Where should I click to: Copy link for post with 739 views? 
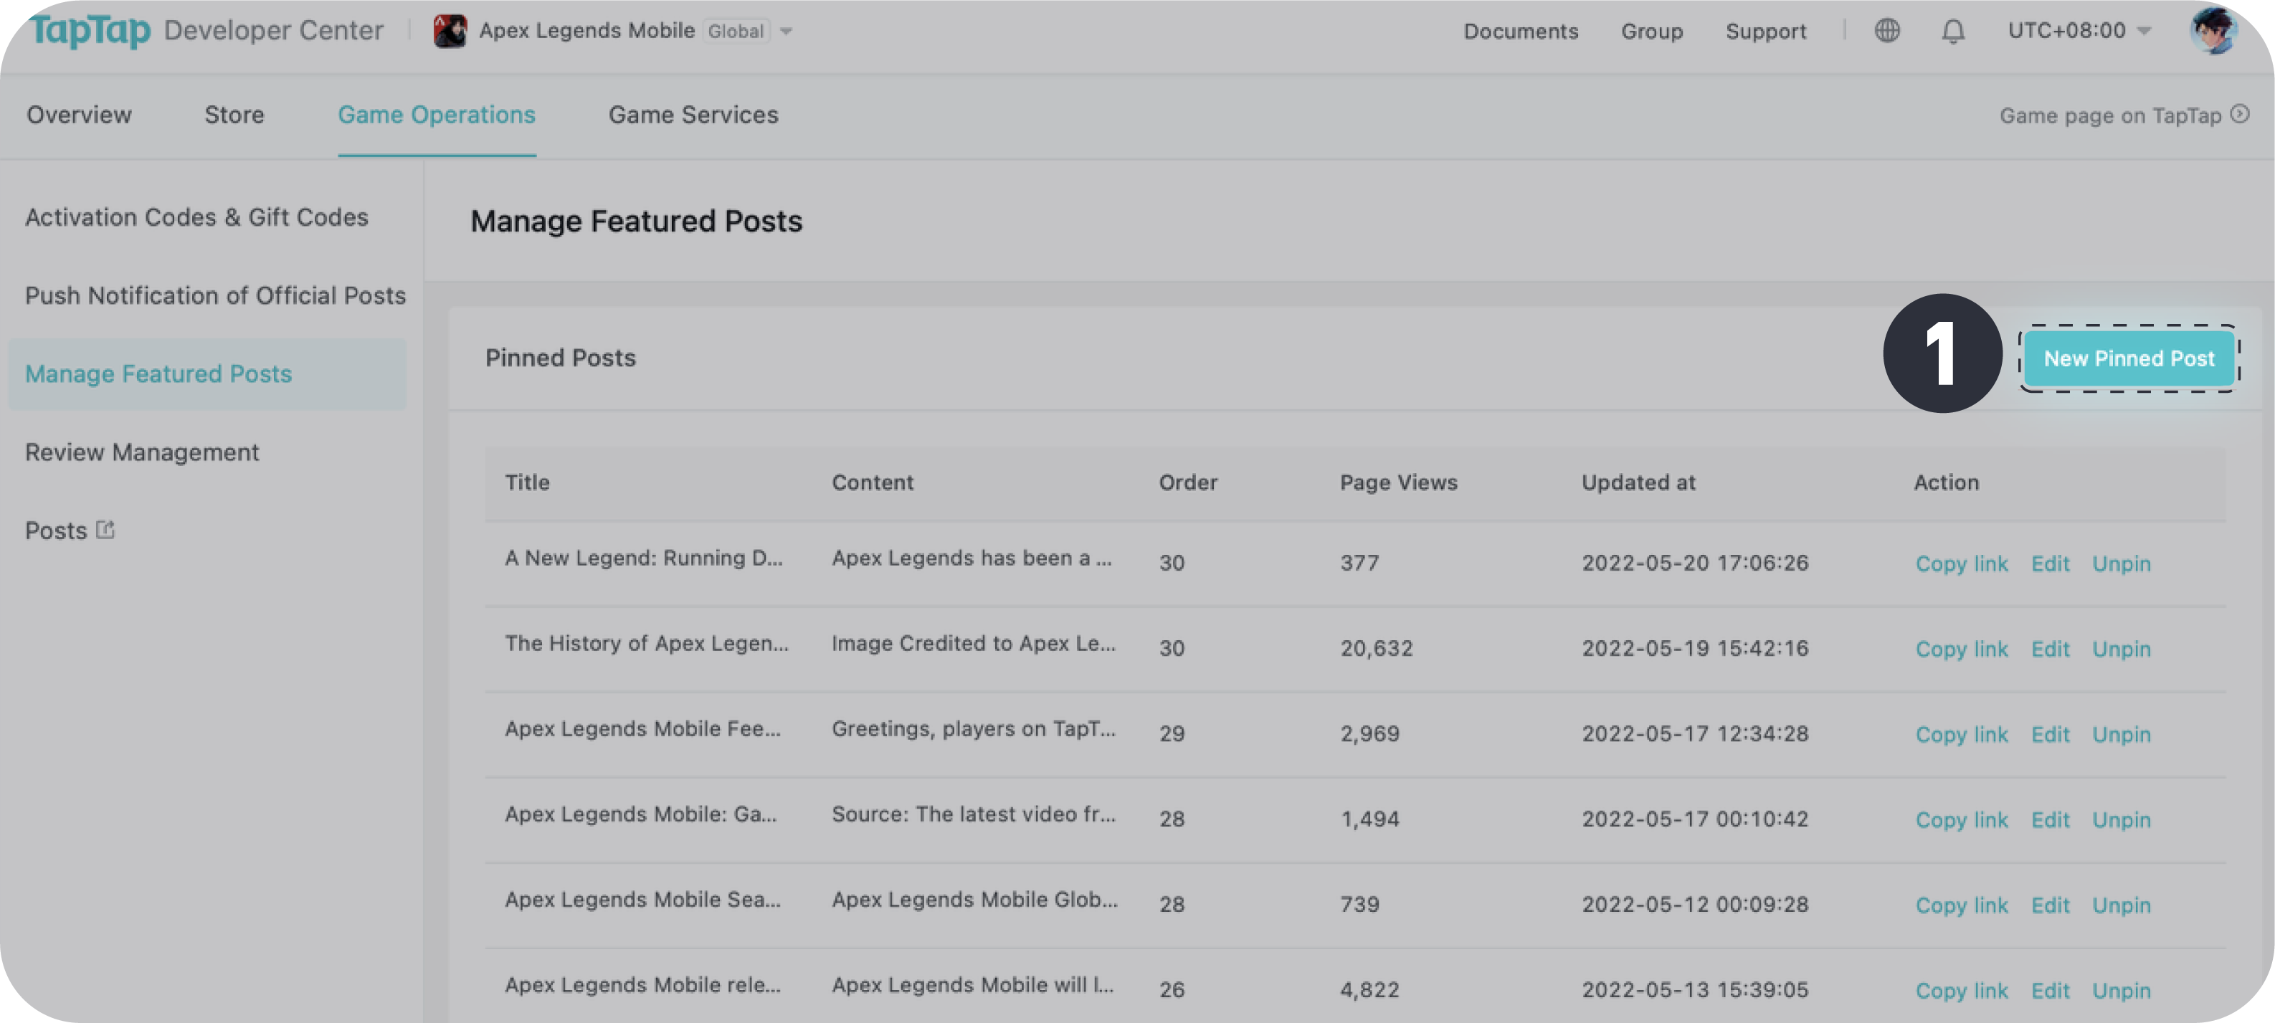pos(1962,905)
